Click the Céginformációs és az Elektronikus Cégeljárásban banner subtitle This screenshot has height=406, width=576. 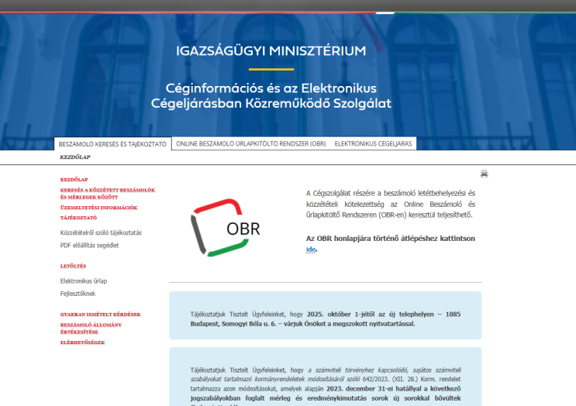coord(271,96)
